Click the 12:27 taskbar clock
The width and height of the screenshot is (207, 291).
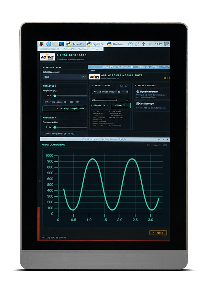[x=158, y=44]
